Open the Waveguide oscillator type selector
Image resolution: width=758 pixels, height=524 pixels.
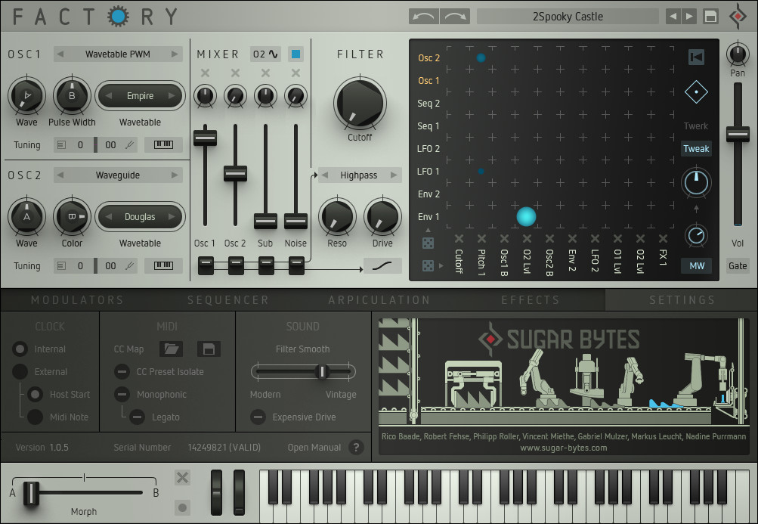pos(117,175)
